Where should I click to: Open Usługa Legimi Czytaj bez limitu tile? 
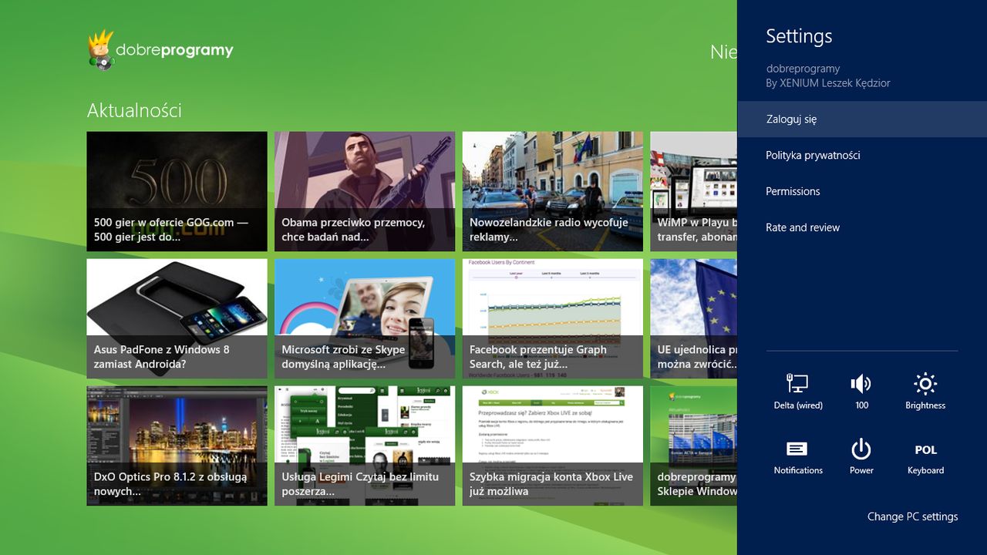coord(365,446)
